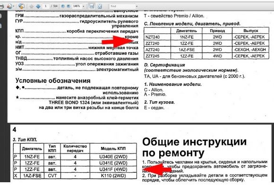Click the zoom out minus button
Screen dimensions: 274x186
(x=63, y=6)
